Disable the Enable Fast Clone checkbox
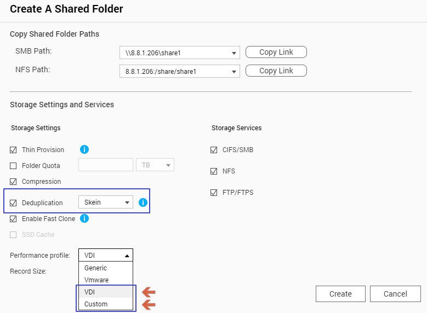This screenshot has width=427, height=313. point(14,219)
